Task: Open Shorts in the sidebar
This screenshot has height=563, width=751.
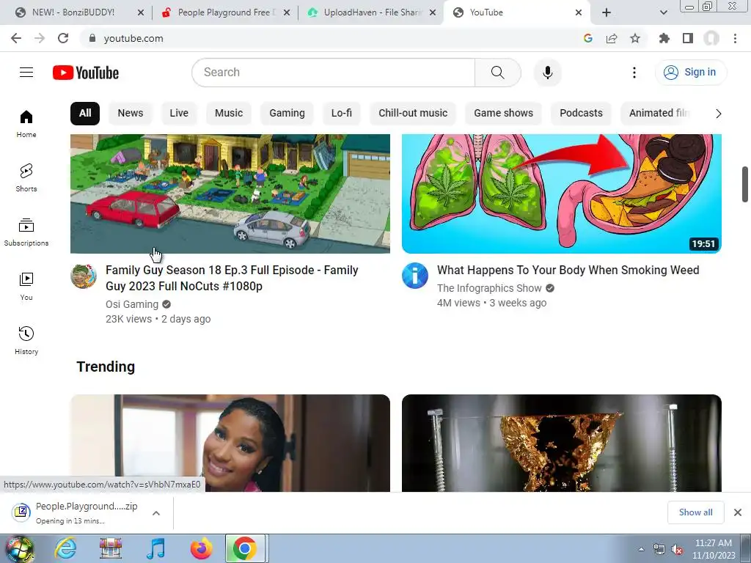Action: [26, 178]
